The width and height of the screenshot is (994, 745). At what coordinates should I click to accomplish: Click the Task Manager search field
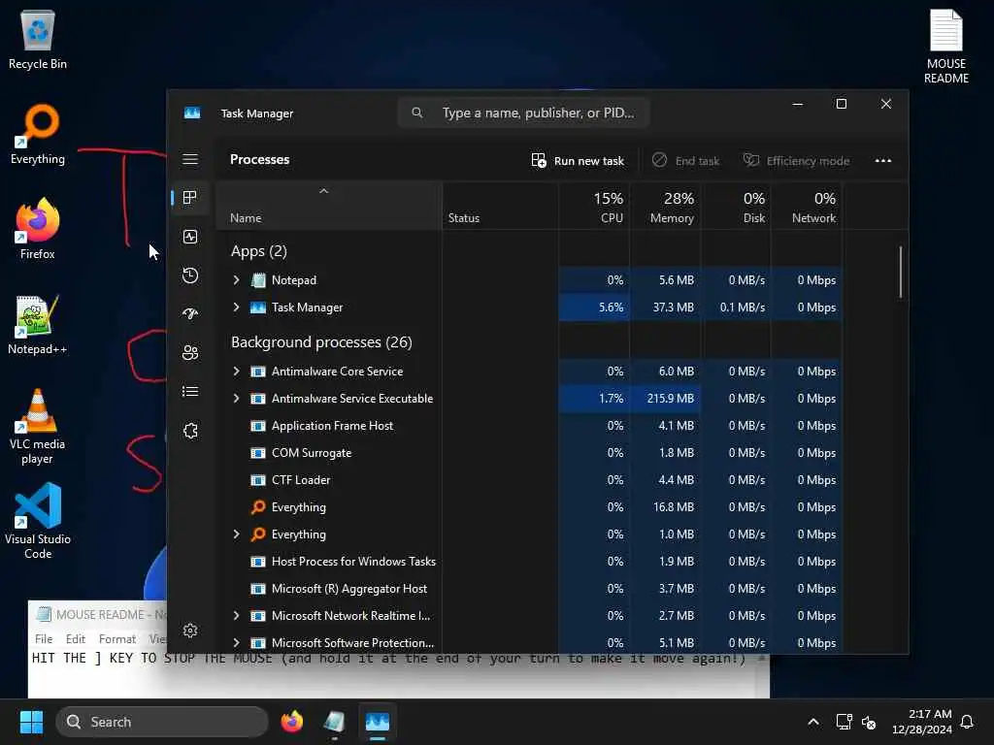click(x=523, y=113)
